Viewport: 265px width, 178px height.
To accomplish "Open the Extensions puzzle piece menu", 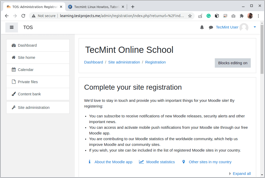I will coord(242,16).
